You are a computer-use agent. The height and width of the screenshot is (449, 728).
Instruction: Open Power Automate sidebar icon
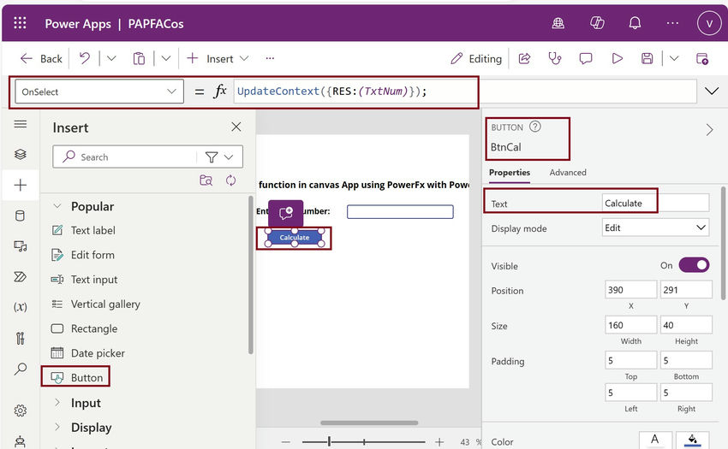point(21,277)
